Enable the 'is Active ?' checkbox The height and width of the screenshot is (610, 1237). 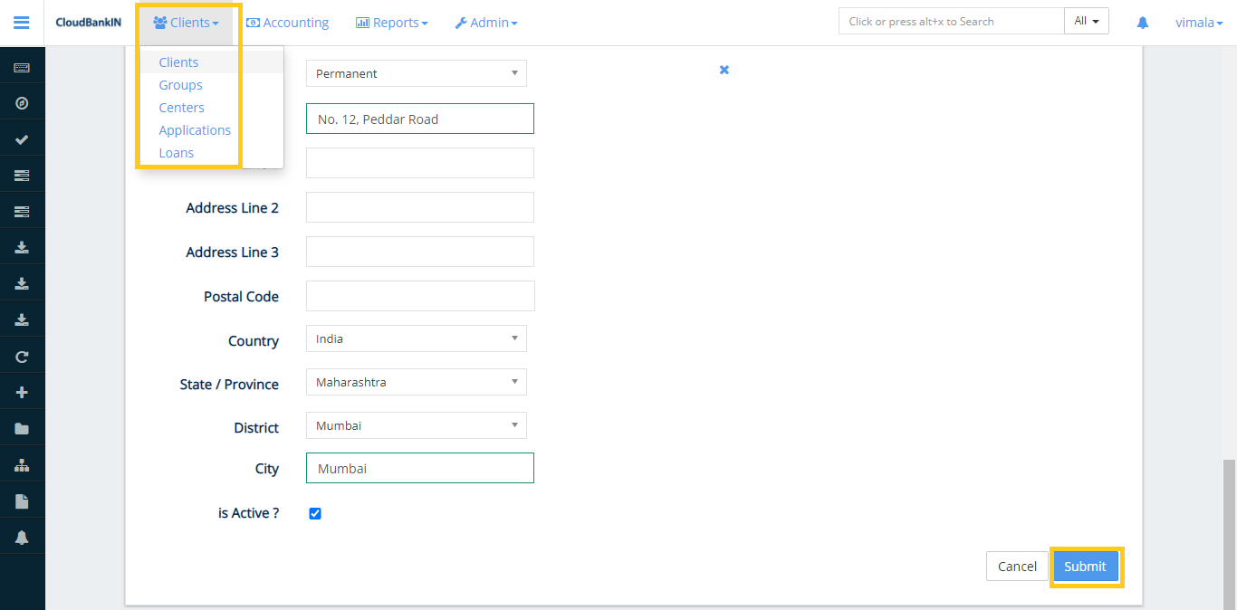click(x=314, y=513)
